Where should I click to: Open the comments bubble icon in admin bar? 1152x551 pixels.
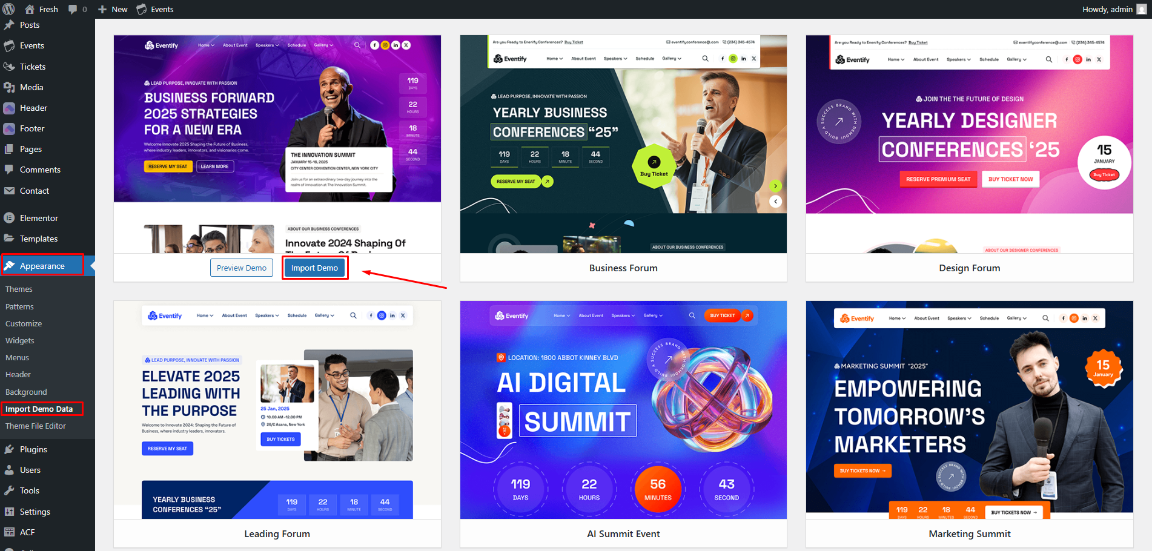point(73,9)
